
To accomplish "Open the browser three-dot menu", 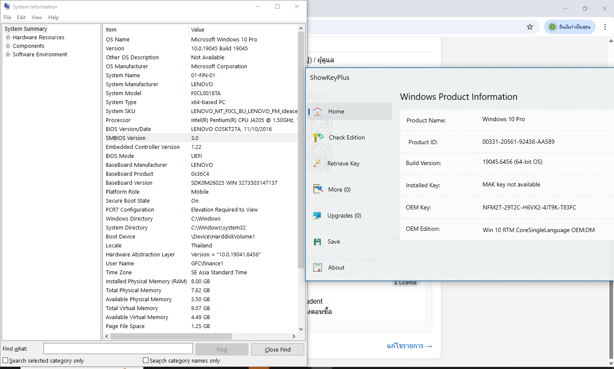I will pyautogui.click(x=605, y=27).
